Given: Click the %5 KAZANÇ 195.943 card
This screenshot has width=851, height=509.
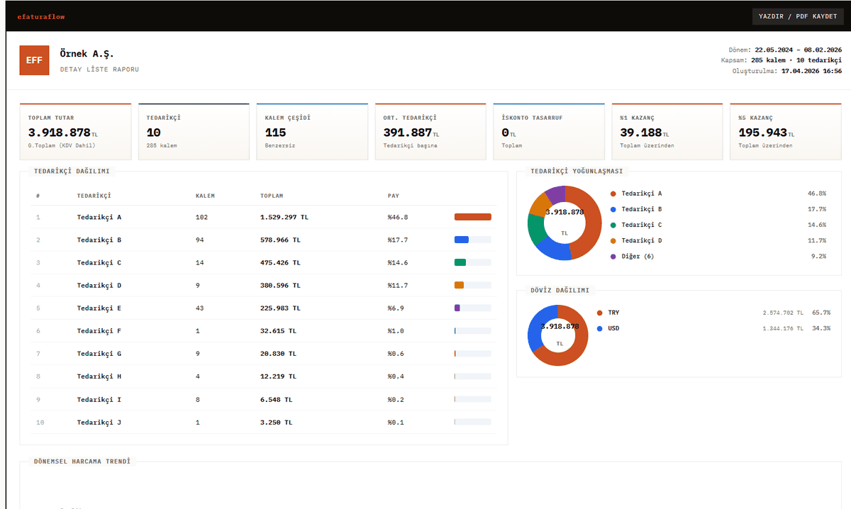Looking at the screenshot, I should coord(786,132).
